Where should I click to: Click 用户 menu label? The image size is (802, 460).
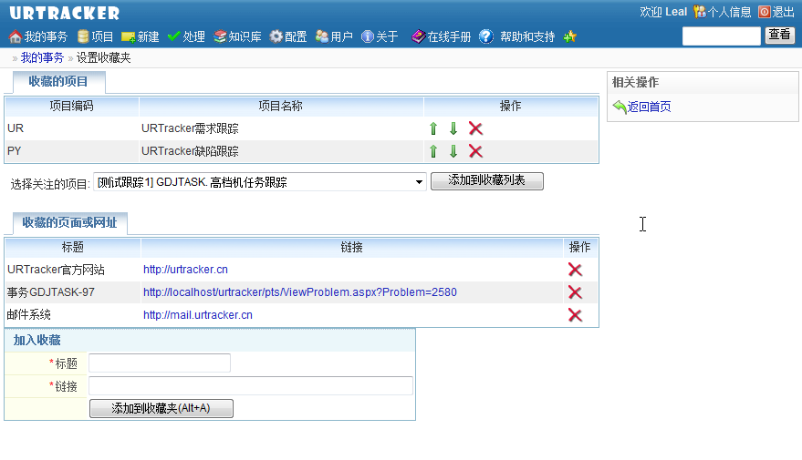click(x=341, y=36)
